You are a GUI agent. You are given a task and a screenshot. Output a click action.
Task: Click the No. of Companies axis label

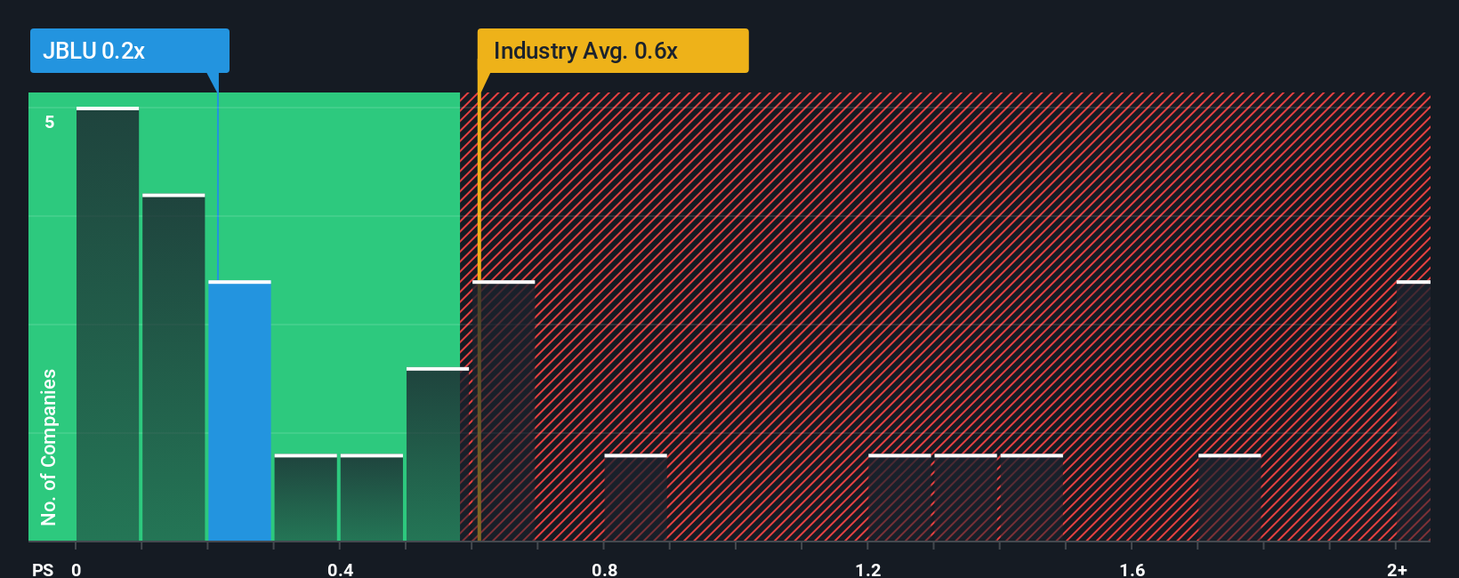pyautogui.click(x=49, y=446)
